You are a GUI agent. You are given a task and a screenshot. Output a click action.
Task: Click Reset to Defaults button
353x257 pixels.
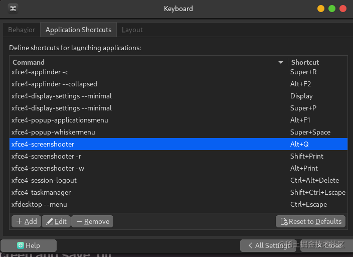pos(311,221)
